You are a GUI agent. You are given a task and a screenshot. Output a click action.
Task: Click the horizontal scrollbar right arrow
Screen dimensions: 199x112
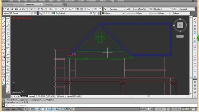188,96
